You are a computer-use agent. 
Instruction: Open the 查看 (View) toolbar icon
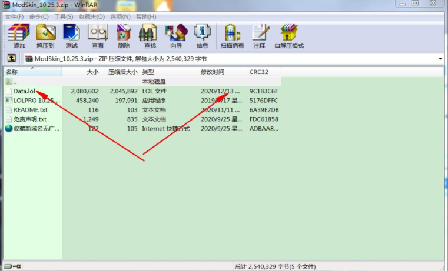click(x=98, y=35)
